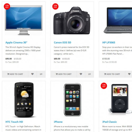
Task: Add HP LP3065 to cart
Action: [112, 74]
